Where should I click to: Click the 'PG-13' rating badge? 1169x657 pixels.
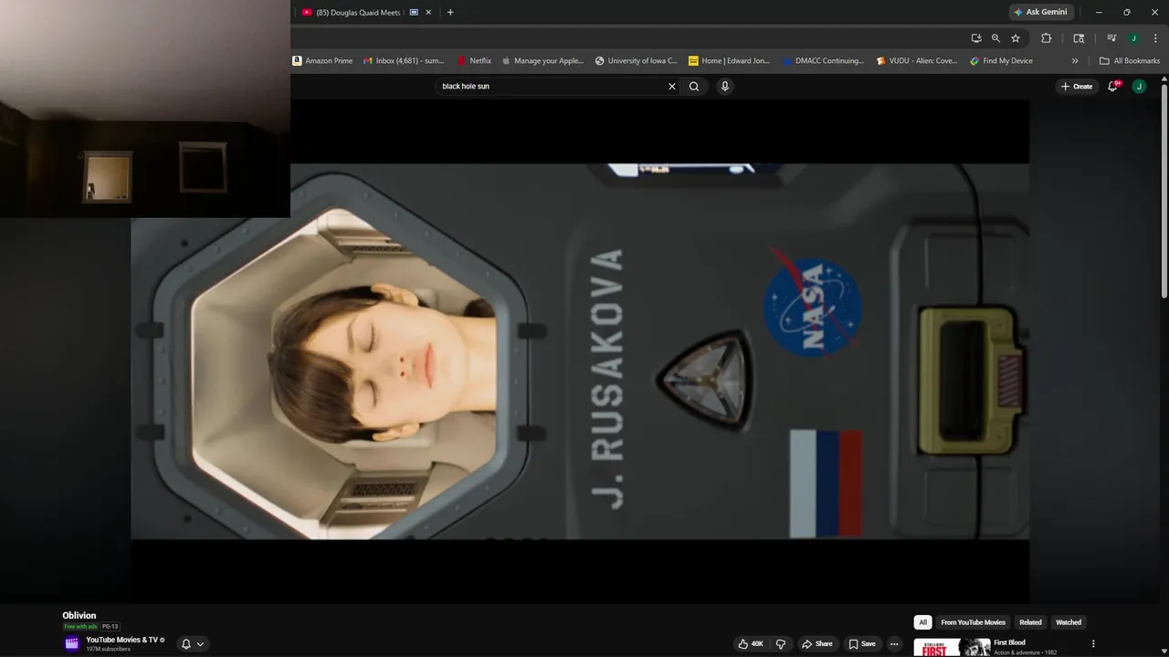pyautogui.click(x=110, y=627)
